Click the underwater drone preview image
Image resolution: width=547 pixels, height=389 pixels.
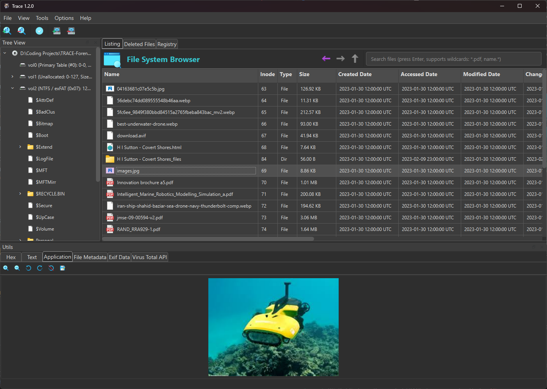point(273,327)
